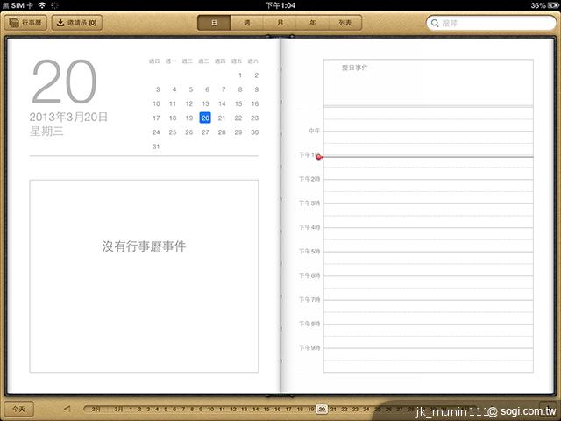Open the 行事曆 calendars list button
Viewport: 561px width, 421px height.
(x=25, y=23)
